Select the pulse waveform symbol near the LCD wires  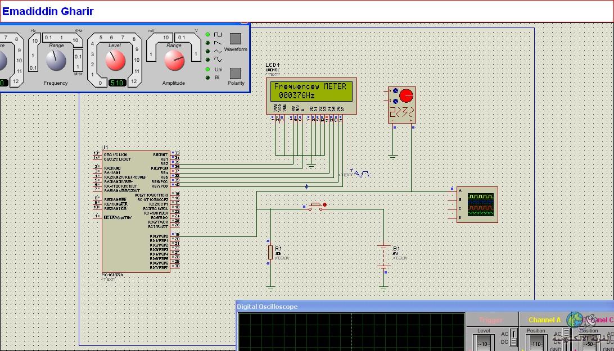pyautogui.click(x=361, y=174)
